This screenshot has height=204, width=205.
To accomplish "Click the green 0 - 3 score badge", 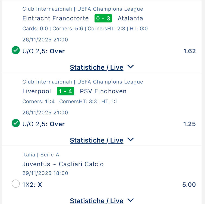I will tap(103, 18).
